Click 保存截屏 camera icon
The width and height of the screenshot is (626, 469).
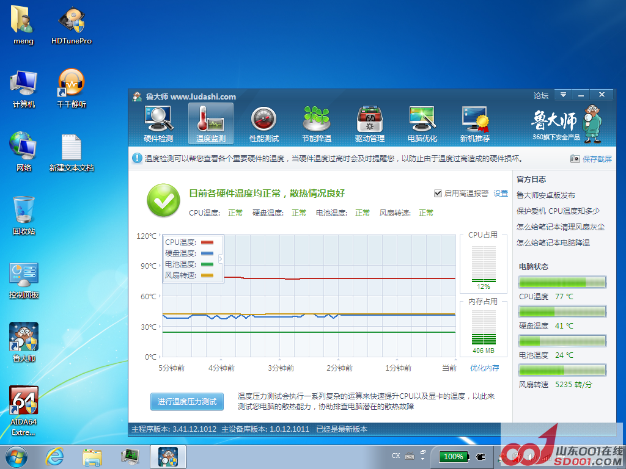pyautogui.click(x=575, y=159)
